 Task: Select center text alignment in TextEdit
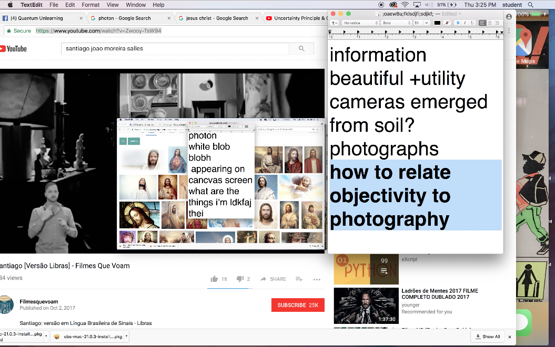(x=490, y=23)
